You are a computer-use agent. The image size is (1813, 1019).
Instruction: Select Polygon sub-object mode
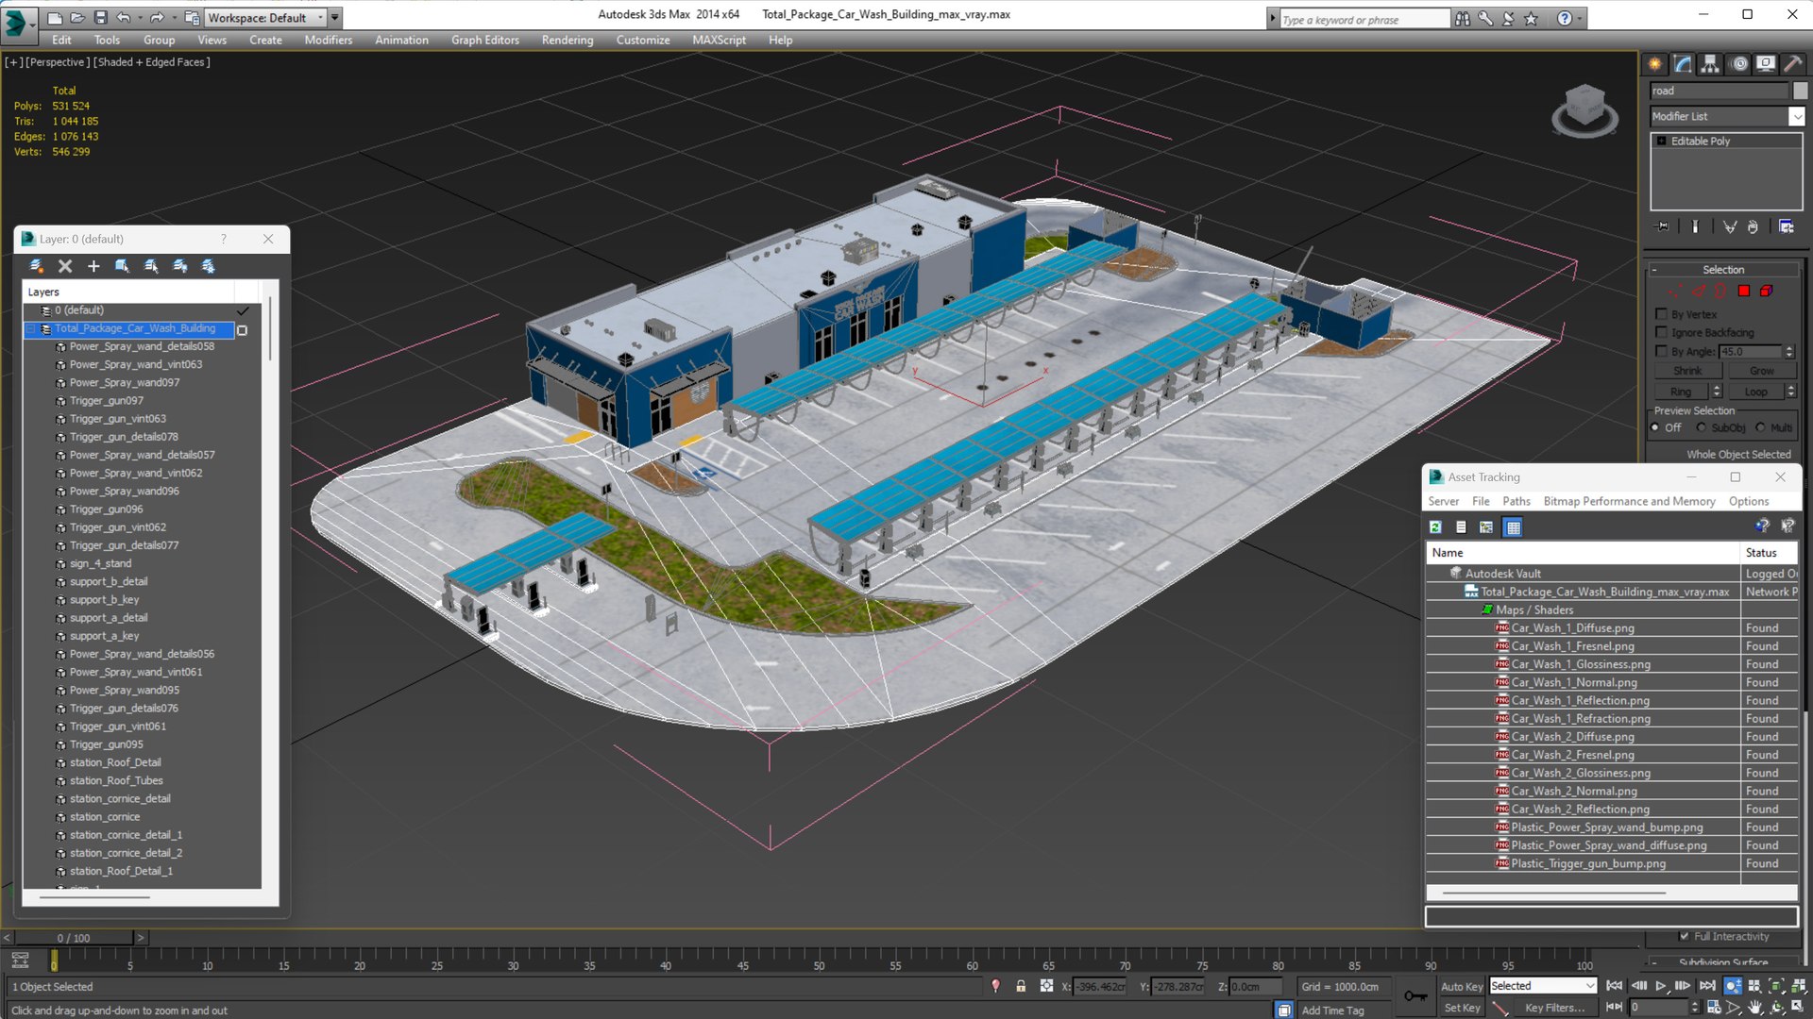1744,292
